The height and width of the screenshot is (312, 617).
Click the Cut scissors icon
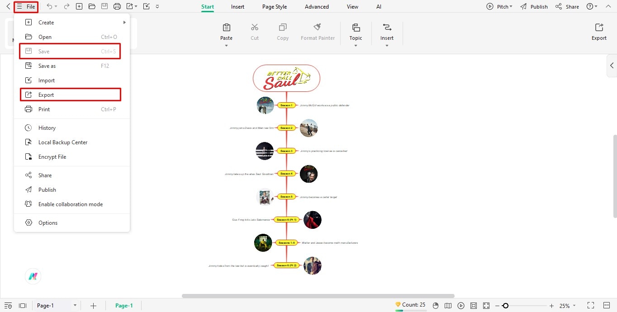coord(255,27)
